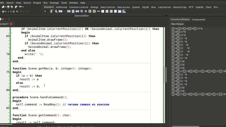The height and width of the screenshot is (127, 226).
Task: Pick the TListBox component icon
Action: (90, 11)
